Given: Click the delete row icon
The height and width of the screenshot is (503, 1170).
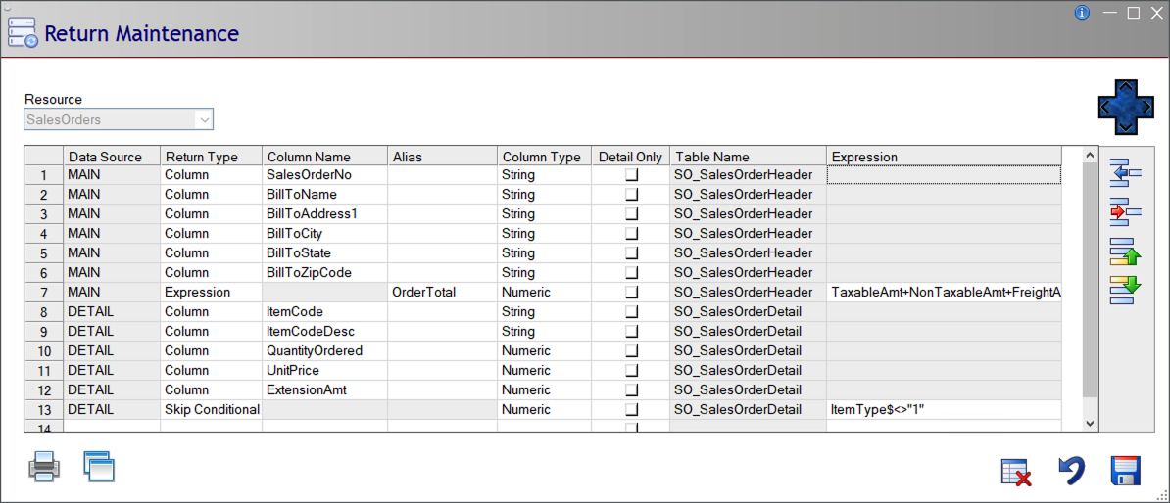Looking at the screenshot, I should [1126, 209].
